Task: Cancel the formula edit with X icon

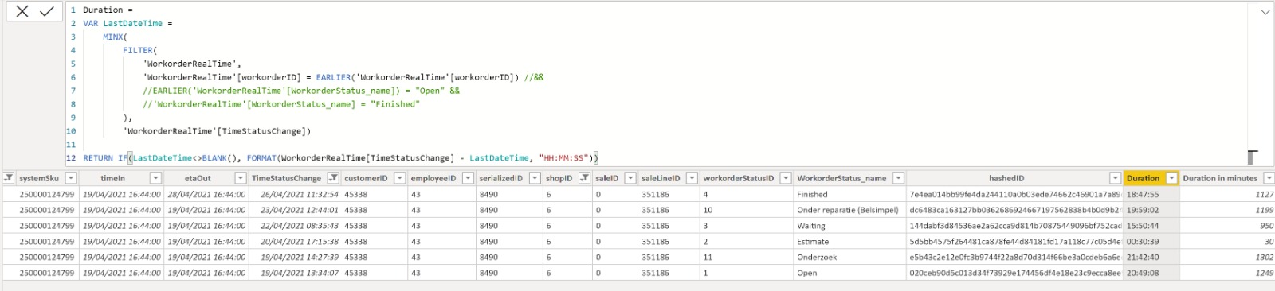Action: pyautogui.click(x=22, y=11)
